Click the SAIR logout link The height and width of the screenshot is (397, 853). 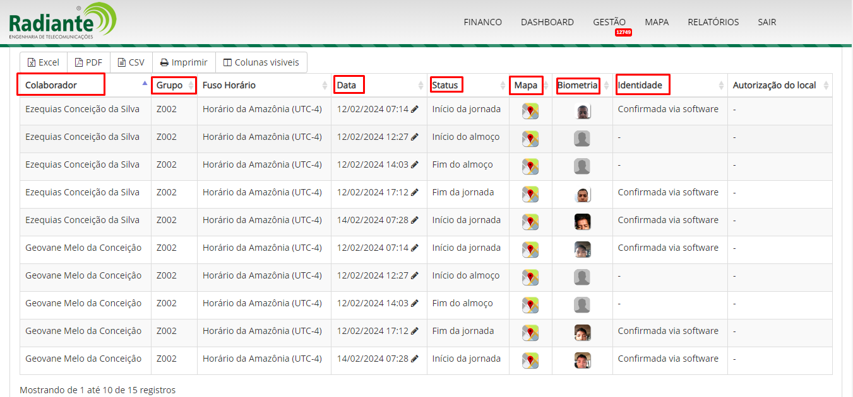pyautogui.click(x=767, y=22)
